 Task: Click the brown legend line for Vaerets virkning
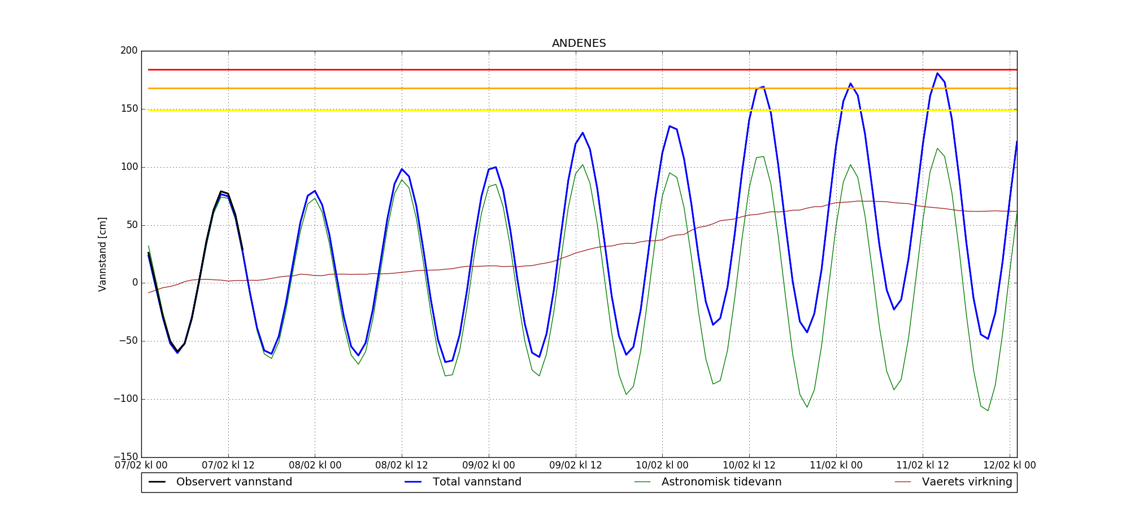click(x=903, y=482)
